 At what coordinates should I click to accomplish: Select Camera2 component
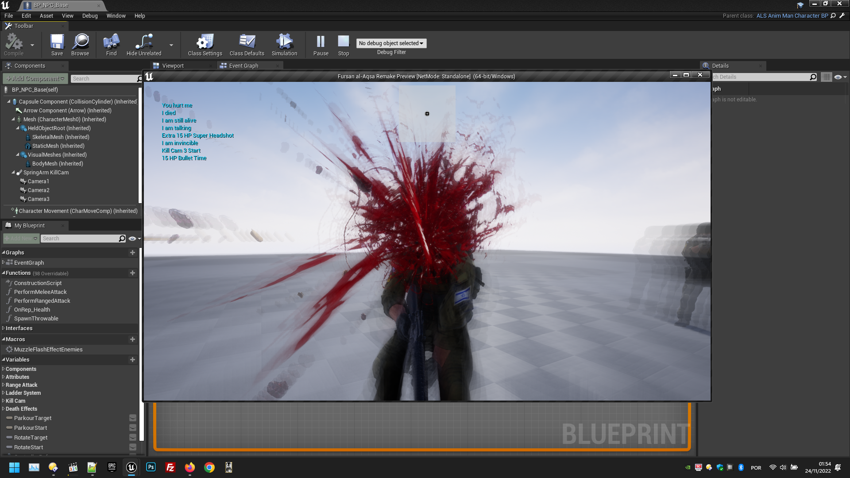click(39, 190)
